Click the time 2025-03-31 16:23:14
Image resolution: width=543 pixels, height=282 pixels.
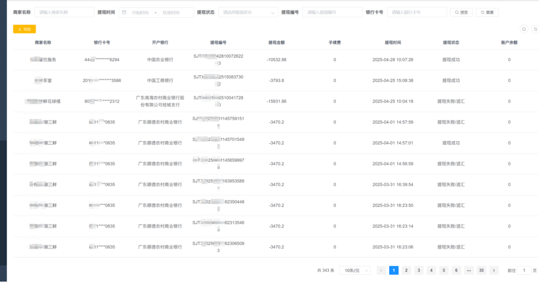point(393,226)
